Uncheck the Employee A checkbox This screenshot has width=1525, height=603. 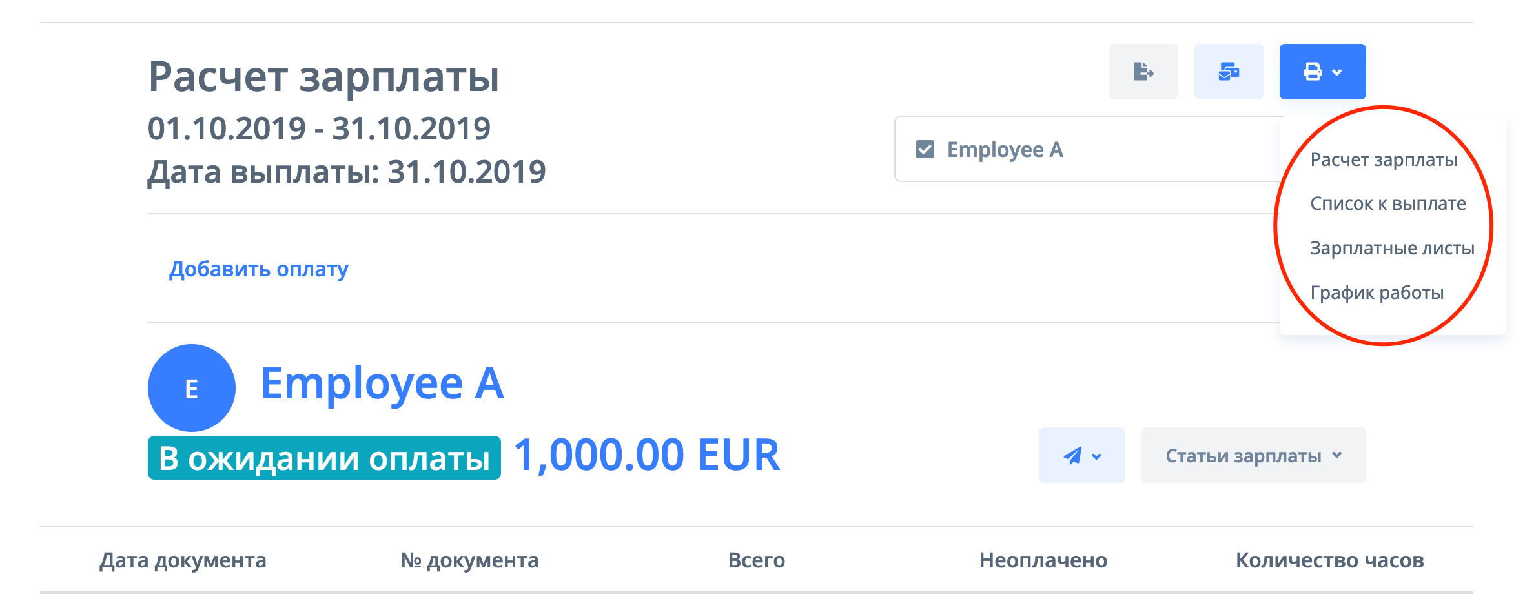(925, 150)
